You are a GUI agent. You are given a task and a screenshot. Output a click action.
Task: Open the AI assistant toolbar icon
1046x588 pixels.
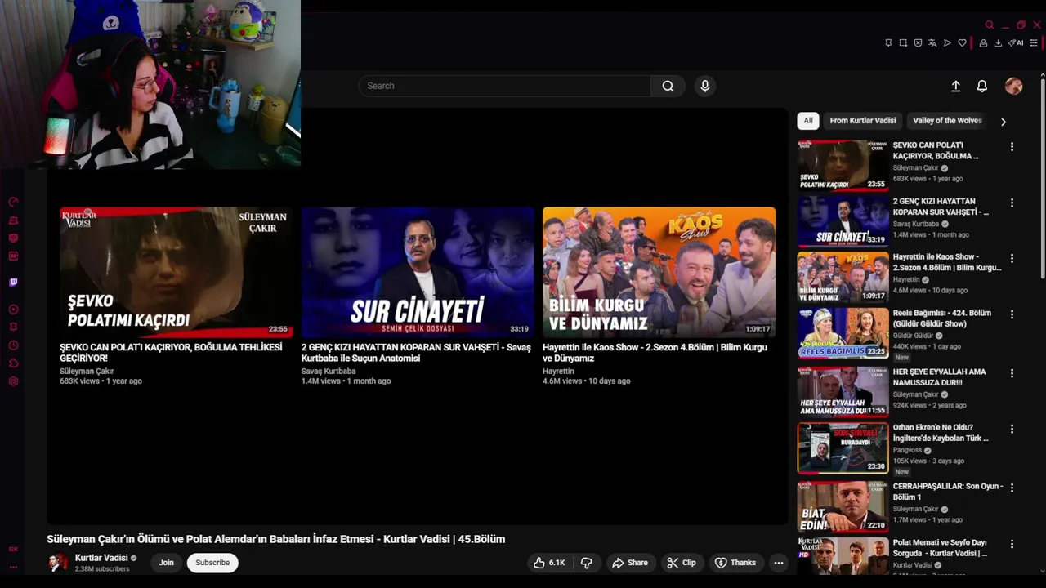point(1016,43)
